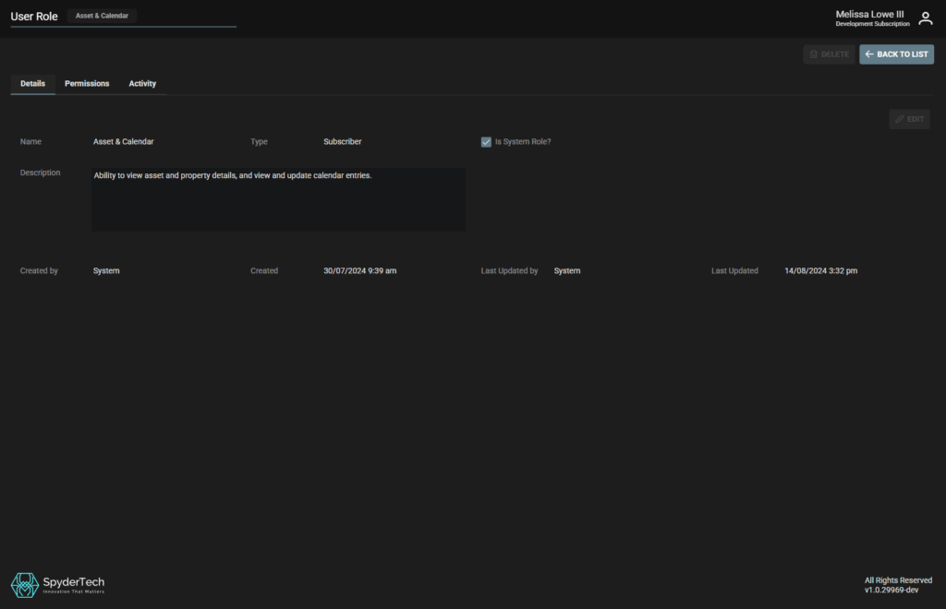Open the Activity tab
This screenshot has width=946, height=609.
point(142,84)
